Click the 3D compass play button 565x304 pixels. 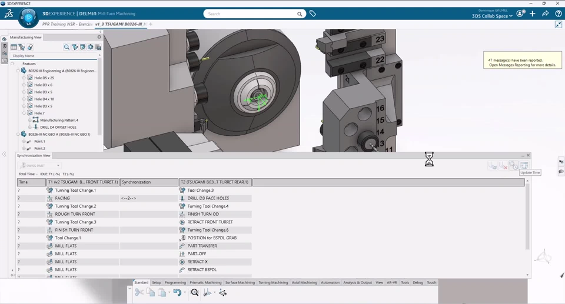click(29, 17)
